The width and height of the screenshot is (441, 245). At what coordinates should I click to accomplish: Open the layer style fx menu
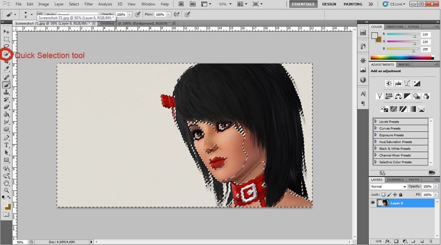click(x=388, y=241)
